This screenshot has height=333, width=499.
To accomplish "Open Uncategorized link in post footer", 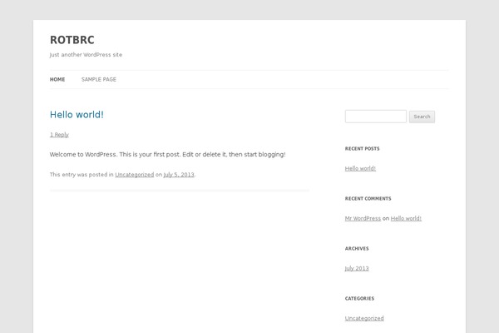I will tap(134, 175).
